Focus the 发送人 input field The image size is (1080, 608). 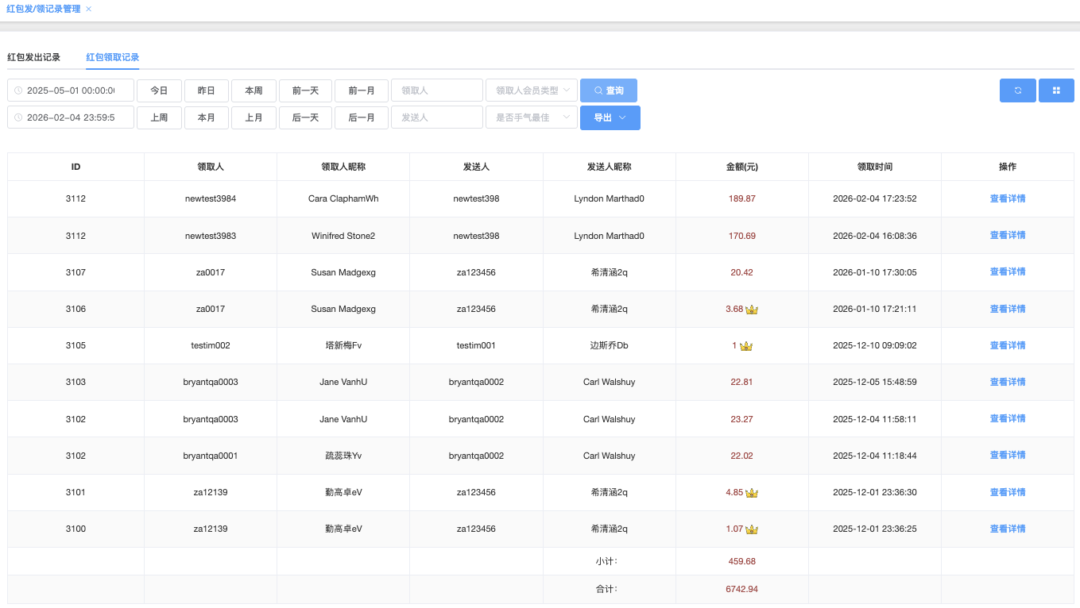436,117
